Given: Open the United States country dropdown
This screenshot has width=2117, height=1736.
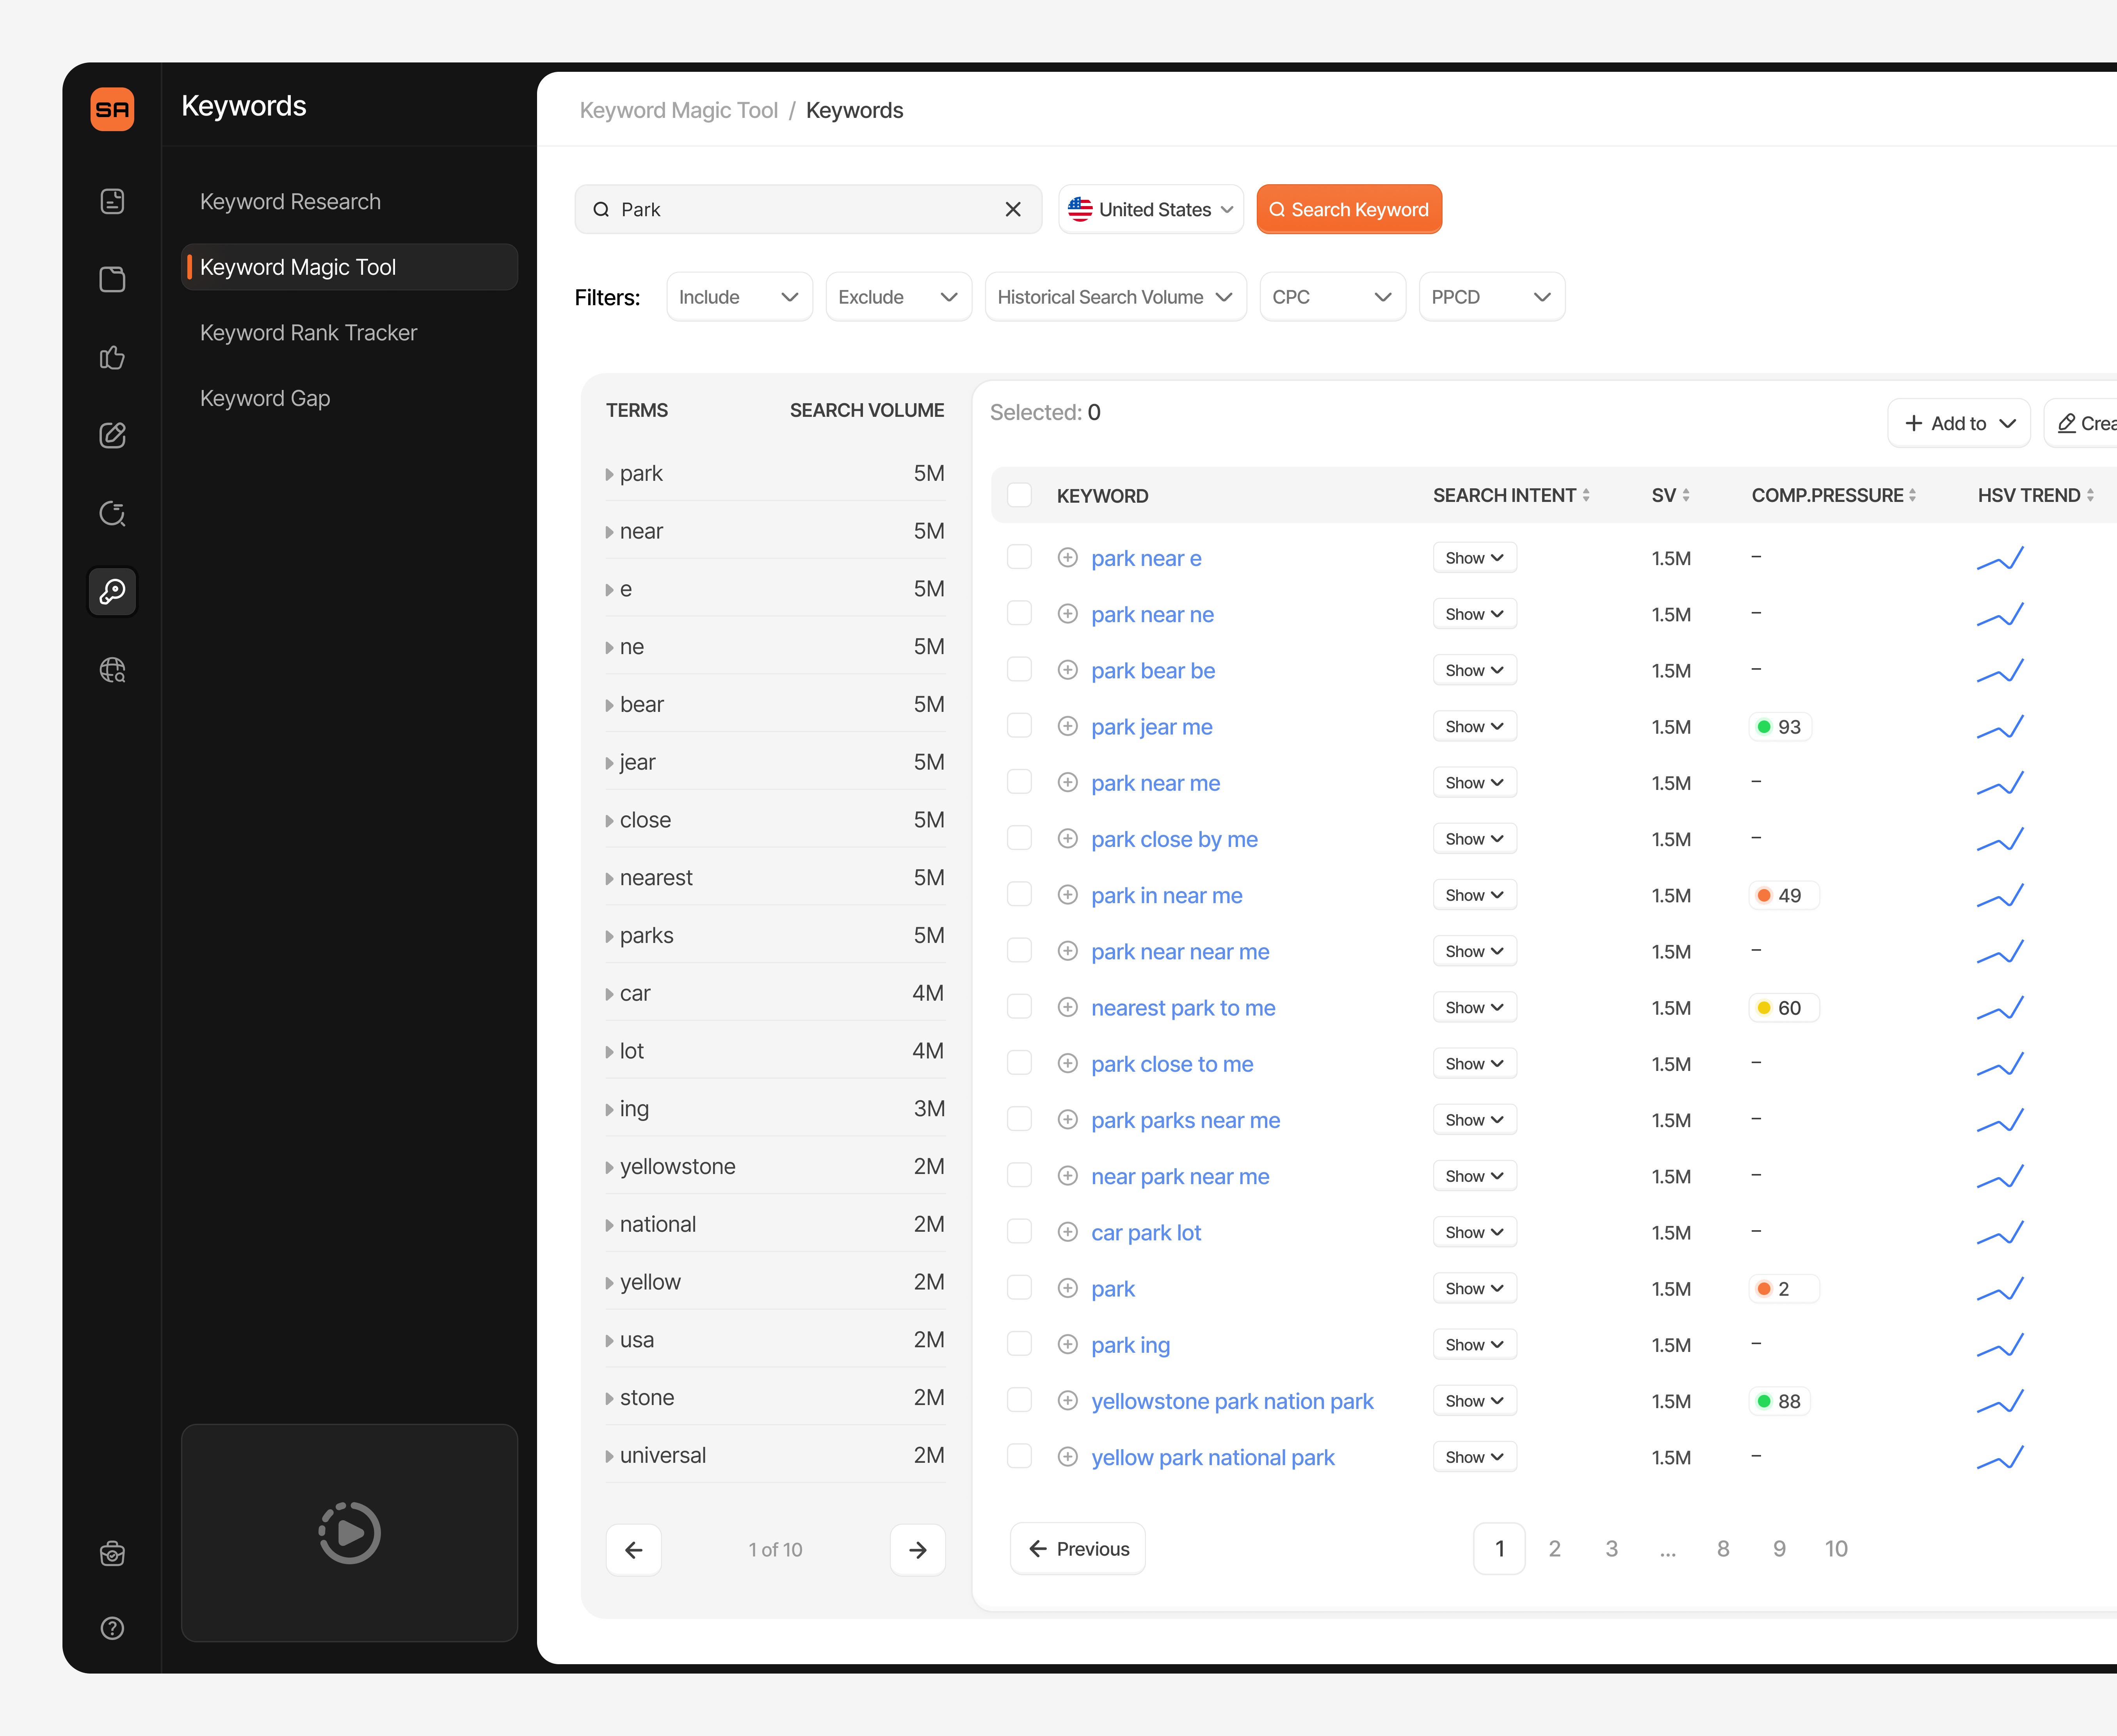Looking at the screenshot, I should [x=1150, y=209].
